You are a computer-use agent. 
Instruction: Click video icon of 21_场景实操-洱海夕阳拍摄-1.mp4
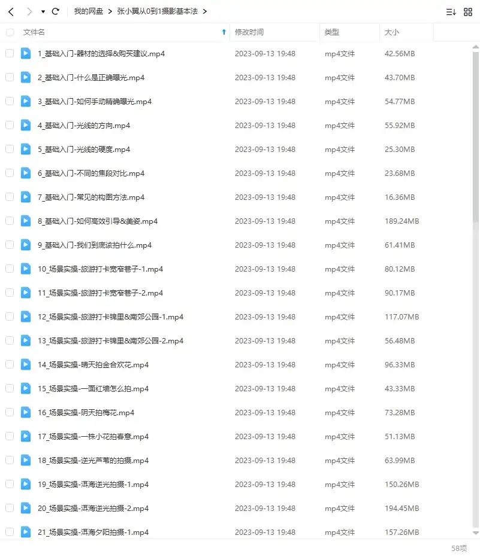coord(26,532)
